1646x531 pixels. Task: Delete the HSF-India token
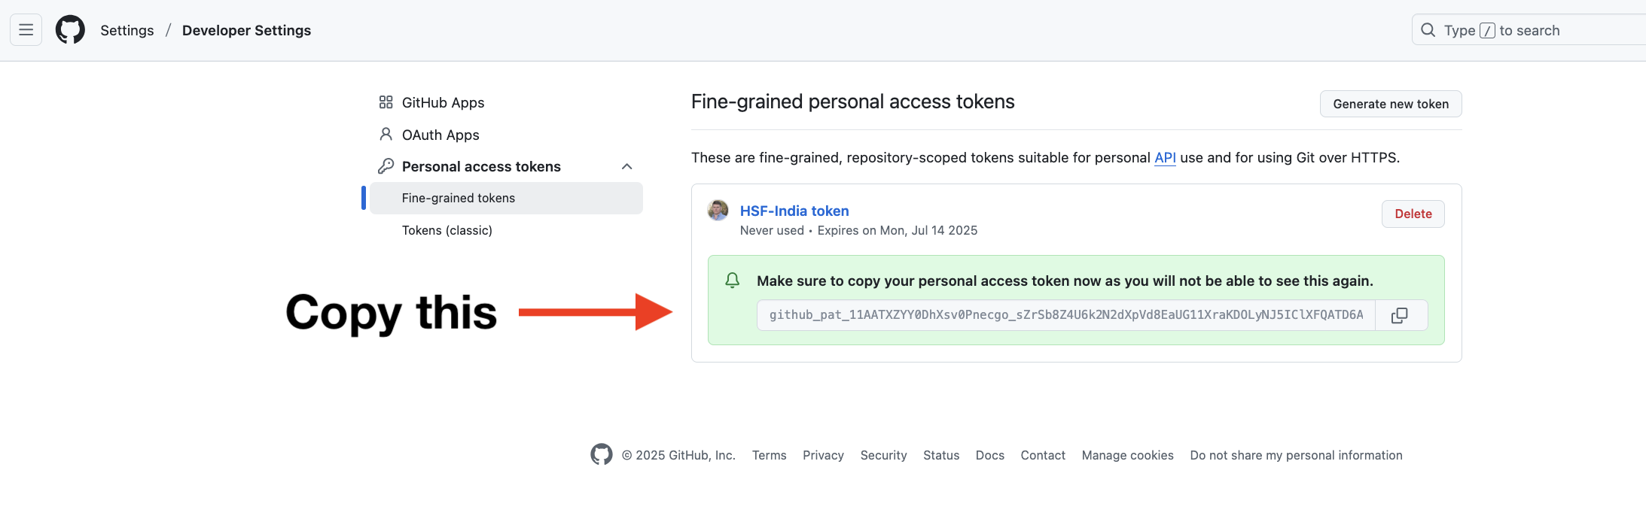(x=1413, y=214)
